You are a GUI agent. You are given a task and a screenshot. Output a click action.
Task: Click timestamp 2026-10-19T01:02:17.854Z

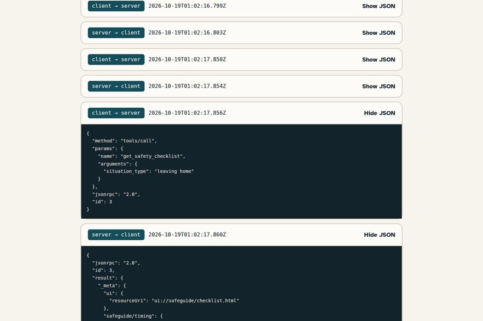tap(188, 86)
